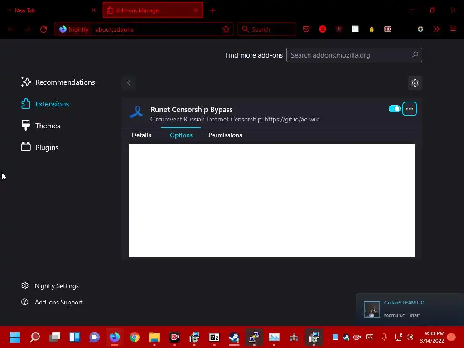Close the New Tab tab
This screenshot has height=348, width=464.
click(x=94, y=10)
